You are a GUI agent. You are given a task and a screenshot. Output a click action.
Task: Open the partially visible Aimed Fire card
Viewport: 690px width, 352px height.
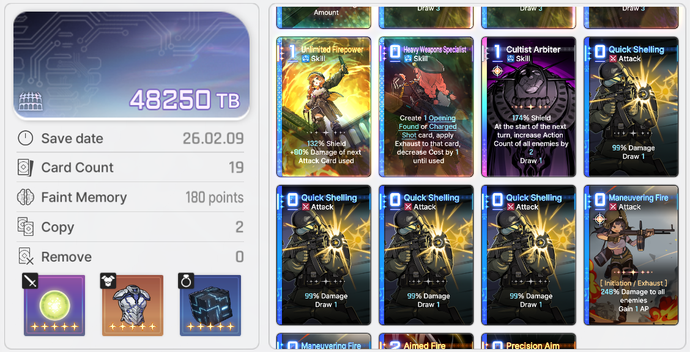coord(426,342)
